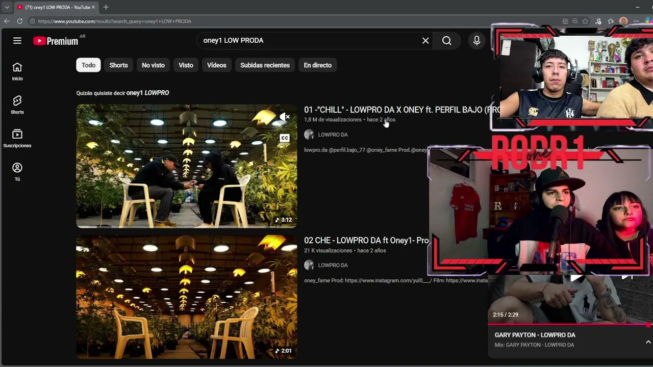Open the browser app-install icon in address bar
Screen dimensions: 653x367
tap(565, 21)
